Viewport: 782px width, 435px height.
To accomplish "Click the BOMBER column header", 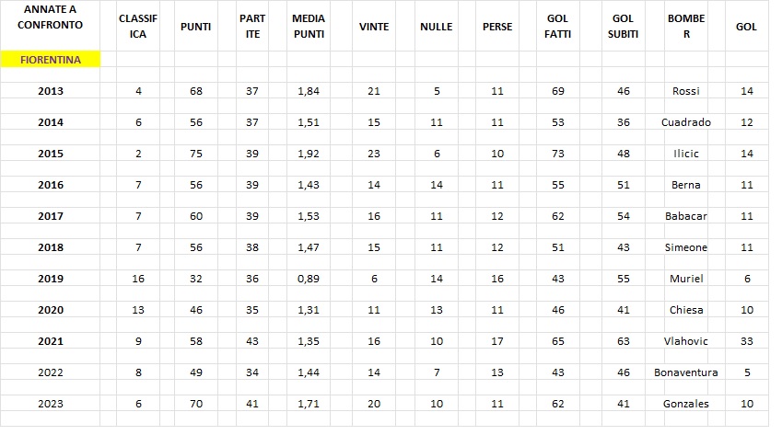I will tap(686, 26).
